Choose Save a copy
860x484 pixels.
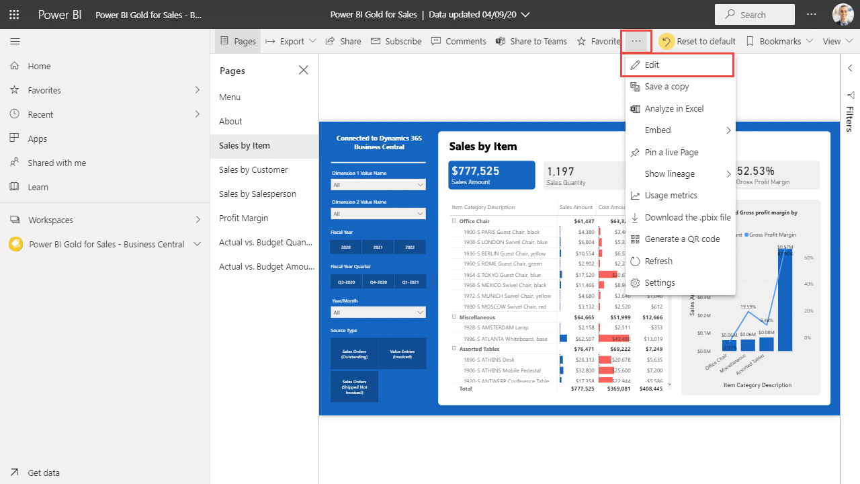pyautogui.click(x=681, y=87)
